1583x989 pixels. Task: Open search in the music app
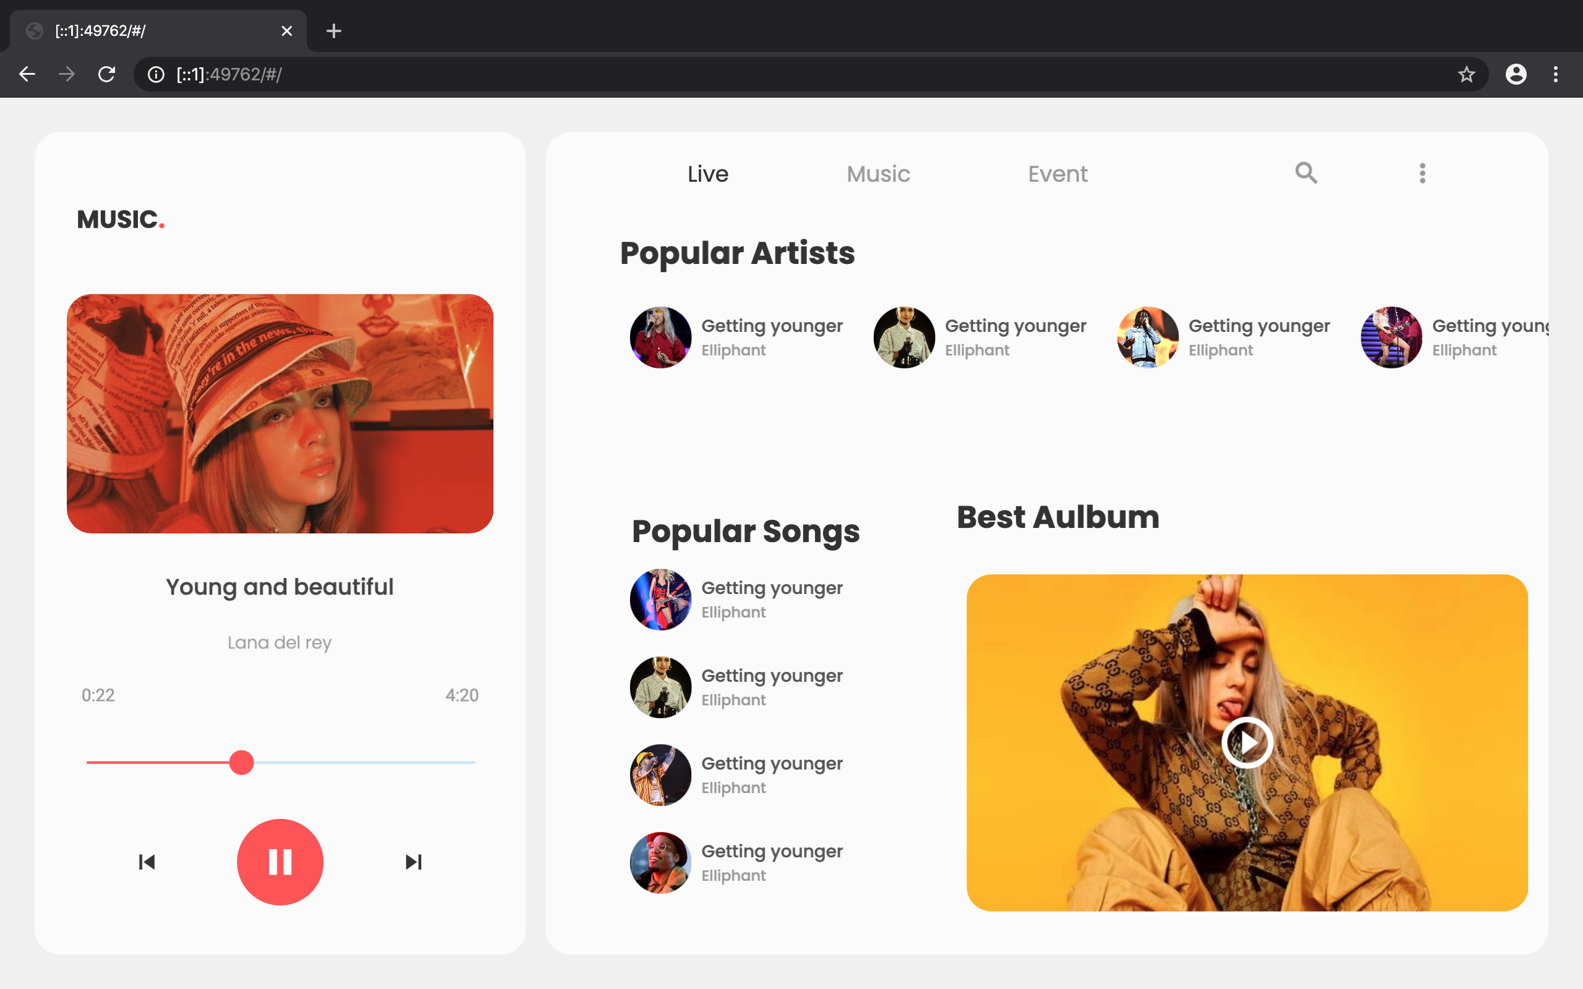[1305, 173]
